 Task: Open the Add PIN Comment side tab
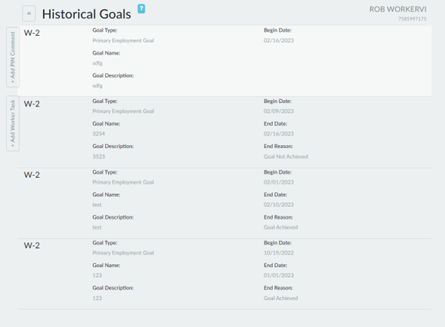point(13,58)
